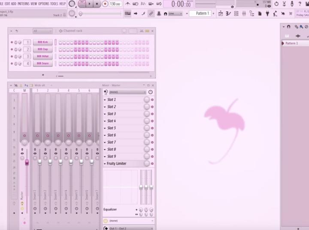Open the audio editor scissors icon
This screenshot has width=309, height=230.
(284, 4)
